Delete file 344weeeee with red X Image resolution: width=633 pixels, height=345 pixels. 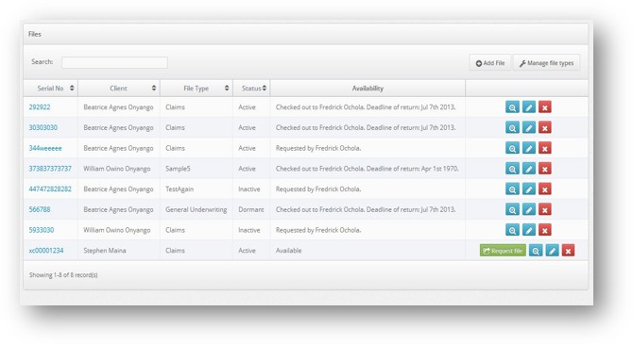click(544, 148)
